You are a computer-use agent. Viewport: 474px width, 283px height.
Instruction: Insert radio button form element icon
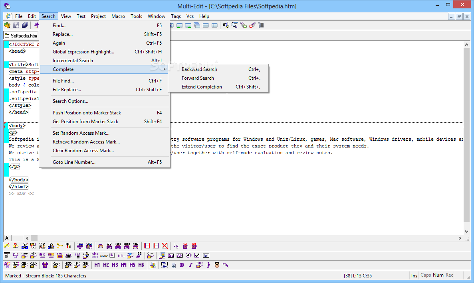pyautogui.click(x=188, y=255)
